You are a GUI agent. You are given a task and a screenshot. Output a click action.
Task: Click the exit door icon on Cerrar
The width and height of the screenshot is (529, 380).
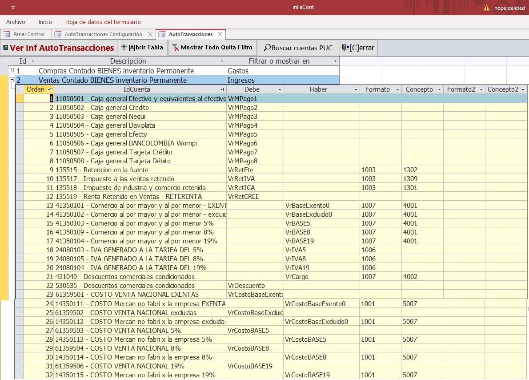tap(345, 48)
